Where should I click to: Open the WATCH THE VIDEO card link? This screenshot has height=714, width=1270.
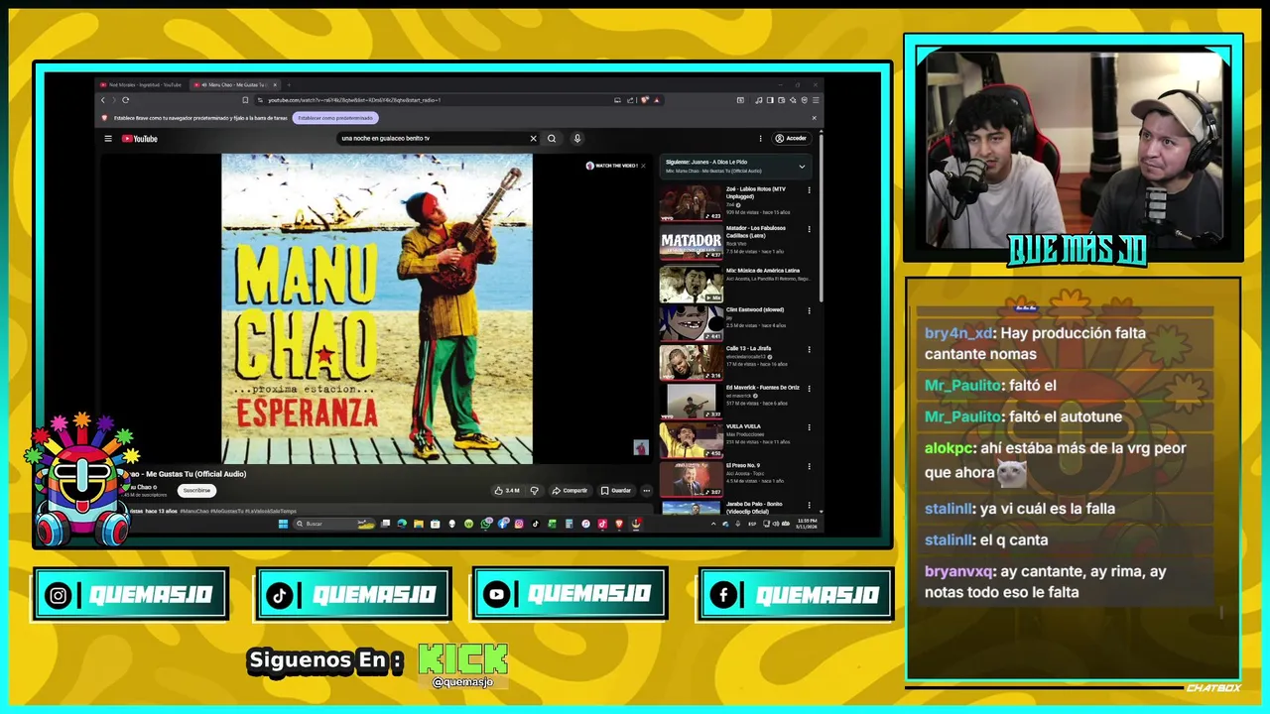click(x=611, y=166)
